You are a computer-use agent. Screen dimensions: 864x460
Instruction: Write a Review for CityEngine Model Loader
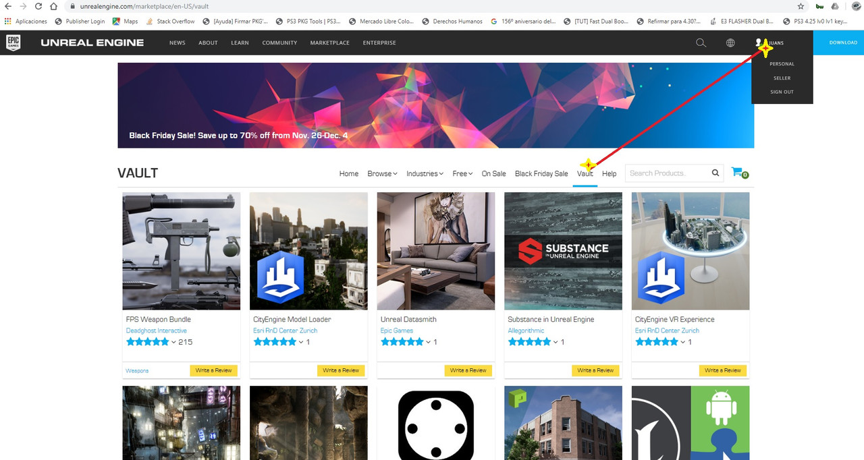coord(341,370)
